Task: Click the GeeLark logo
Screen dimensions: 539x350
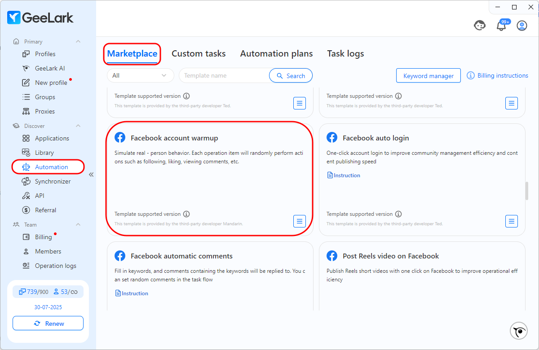Action: click(x=40, y=17)
